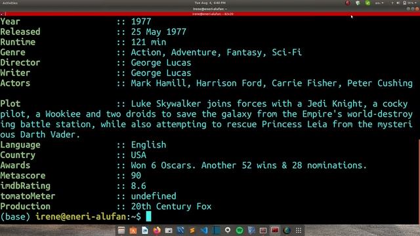The width and height of the screenshot is (420, 236).
Task: Switch to the red Terminator terminal icon in dock
Action: (275, 230)
